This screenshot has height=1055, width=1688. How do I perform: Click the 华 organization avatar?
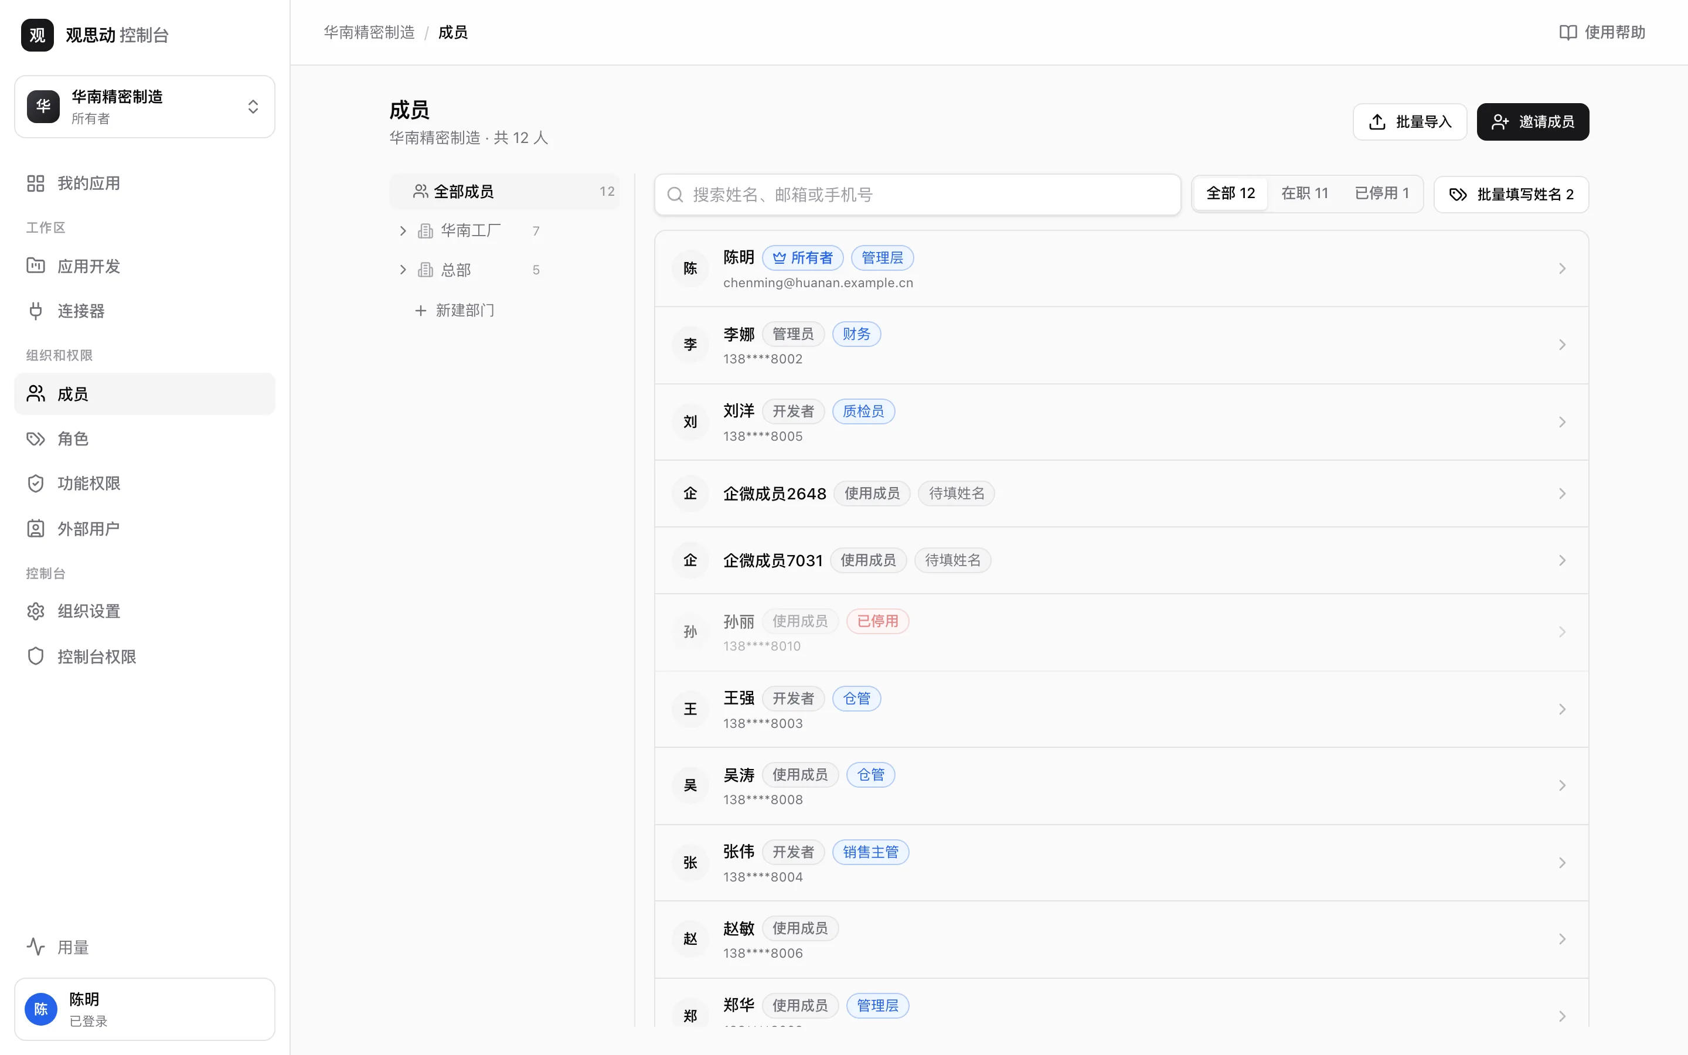43,107
